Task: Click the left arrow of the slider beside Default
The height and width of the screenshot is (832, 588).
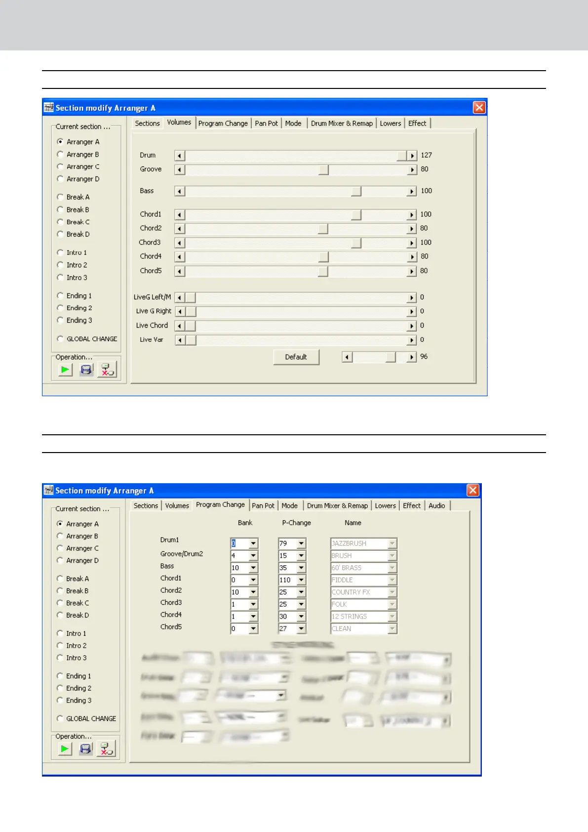Action: (x=347, y=357)
